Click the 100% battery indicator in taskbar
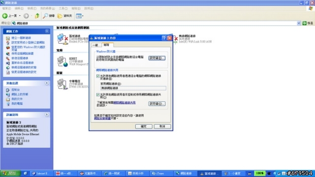315x177 pixels. pos(259,173)
